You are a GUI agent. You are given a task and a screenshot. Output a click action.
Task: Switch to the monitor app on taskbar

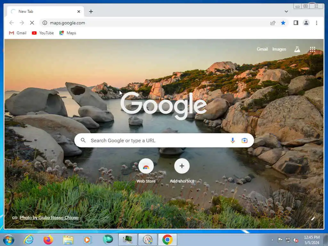(127, 240)
